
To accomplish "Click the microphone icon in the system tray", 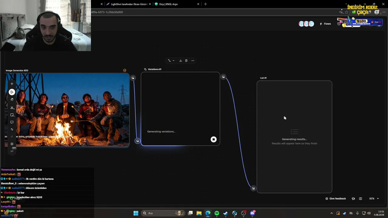I will 357,213.
